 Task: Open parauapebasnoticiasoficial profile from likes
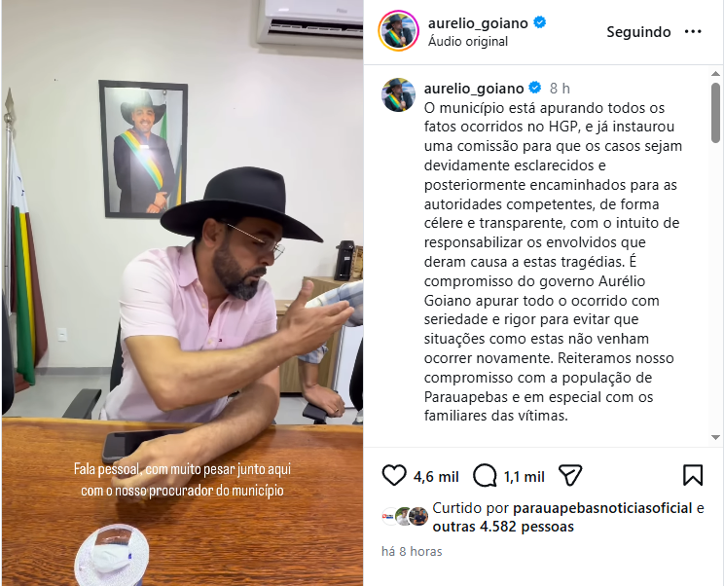coord(602,508)
